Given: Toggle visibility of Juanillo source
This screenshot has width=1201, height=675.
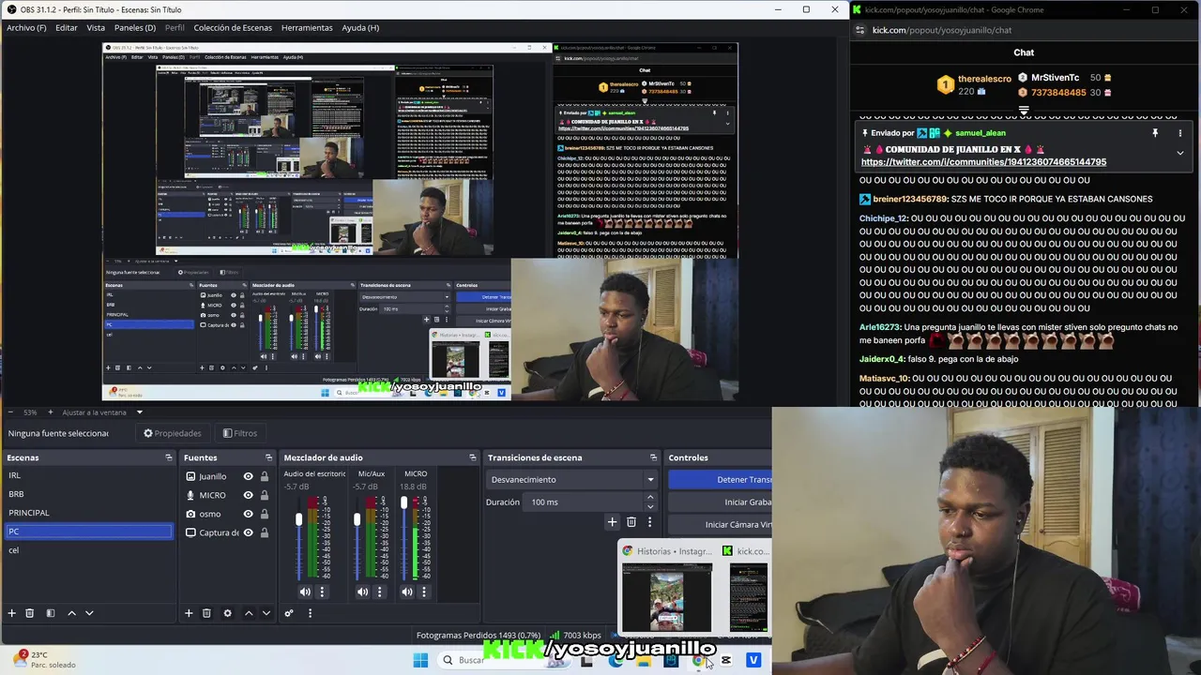Looking at the screenshot, I should click(248, 476).
